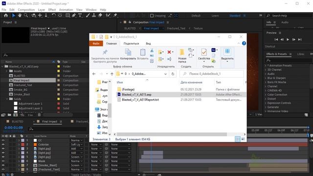Open the Colorize layer Soft Light mode dropdown

pyautogui.click(x=77, y=145)
